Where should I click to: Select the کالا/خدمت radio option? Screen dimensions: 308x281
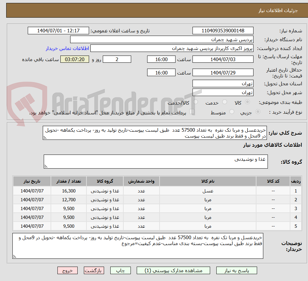coord(195,102)
